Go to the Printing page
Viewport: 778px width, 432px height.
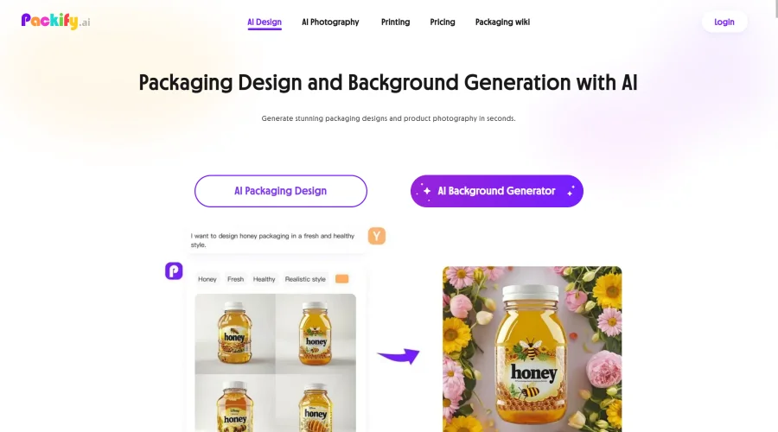point(395,22)
